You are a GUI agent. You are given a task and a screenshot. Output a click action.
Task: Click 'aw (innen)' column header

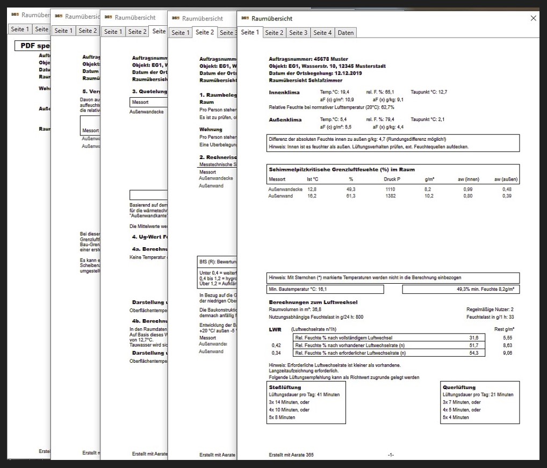(x=468, y=179)
